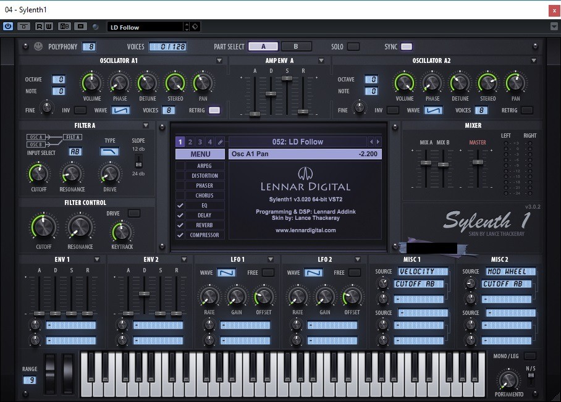The width and height of the screenshot is (561, 402).
Task: Expand Oscillator A1 dropdown arrow
Action: tap(219, 61)
